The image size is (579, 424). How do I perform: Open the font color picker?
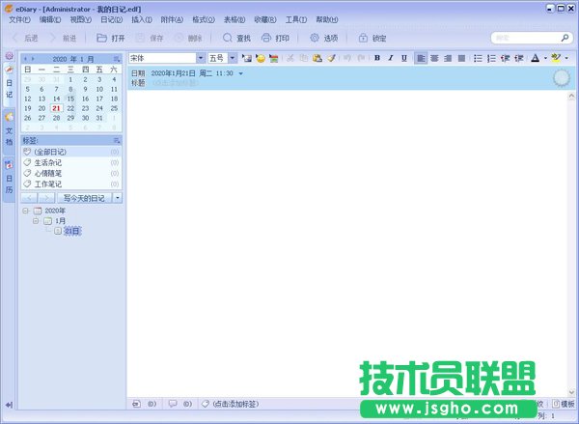535,59
